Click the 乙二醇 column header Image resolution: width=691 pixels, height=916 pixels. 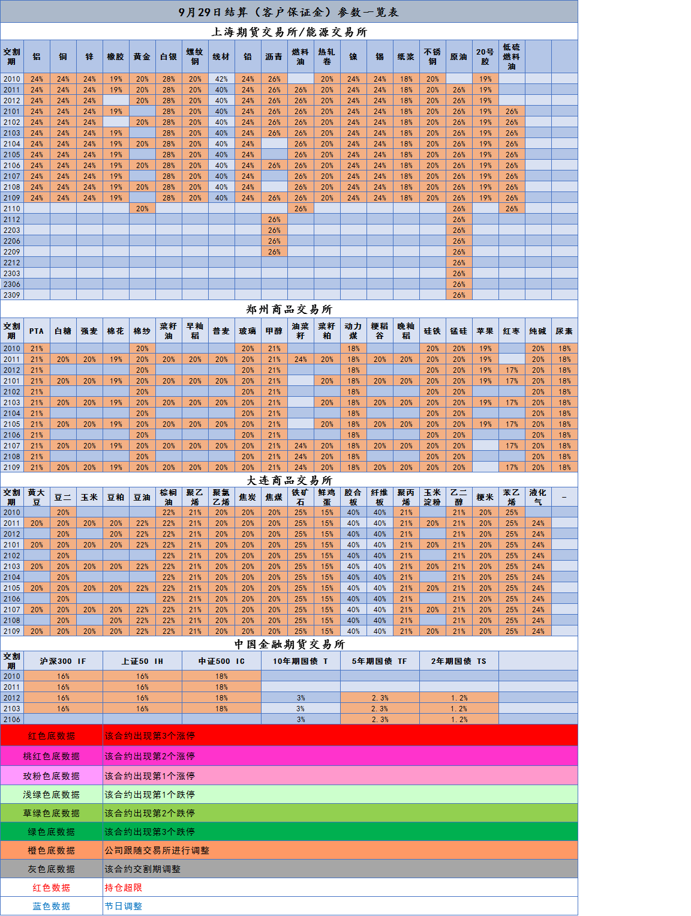point(459,497)
